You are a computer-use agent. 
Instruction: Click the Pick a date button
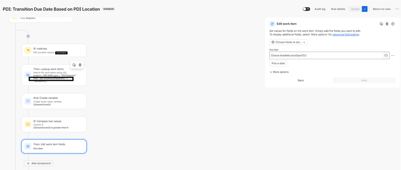pyautogui.click(x=278, y=63)
